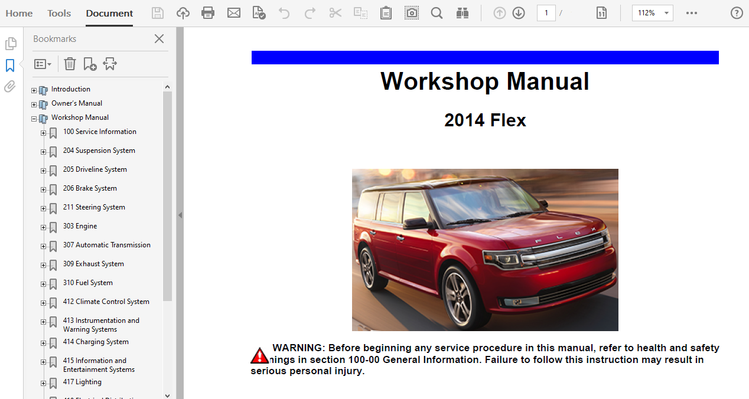Collapse the navigation pane divider arrow

(180, 215)
